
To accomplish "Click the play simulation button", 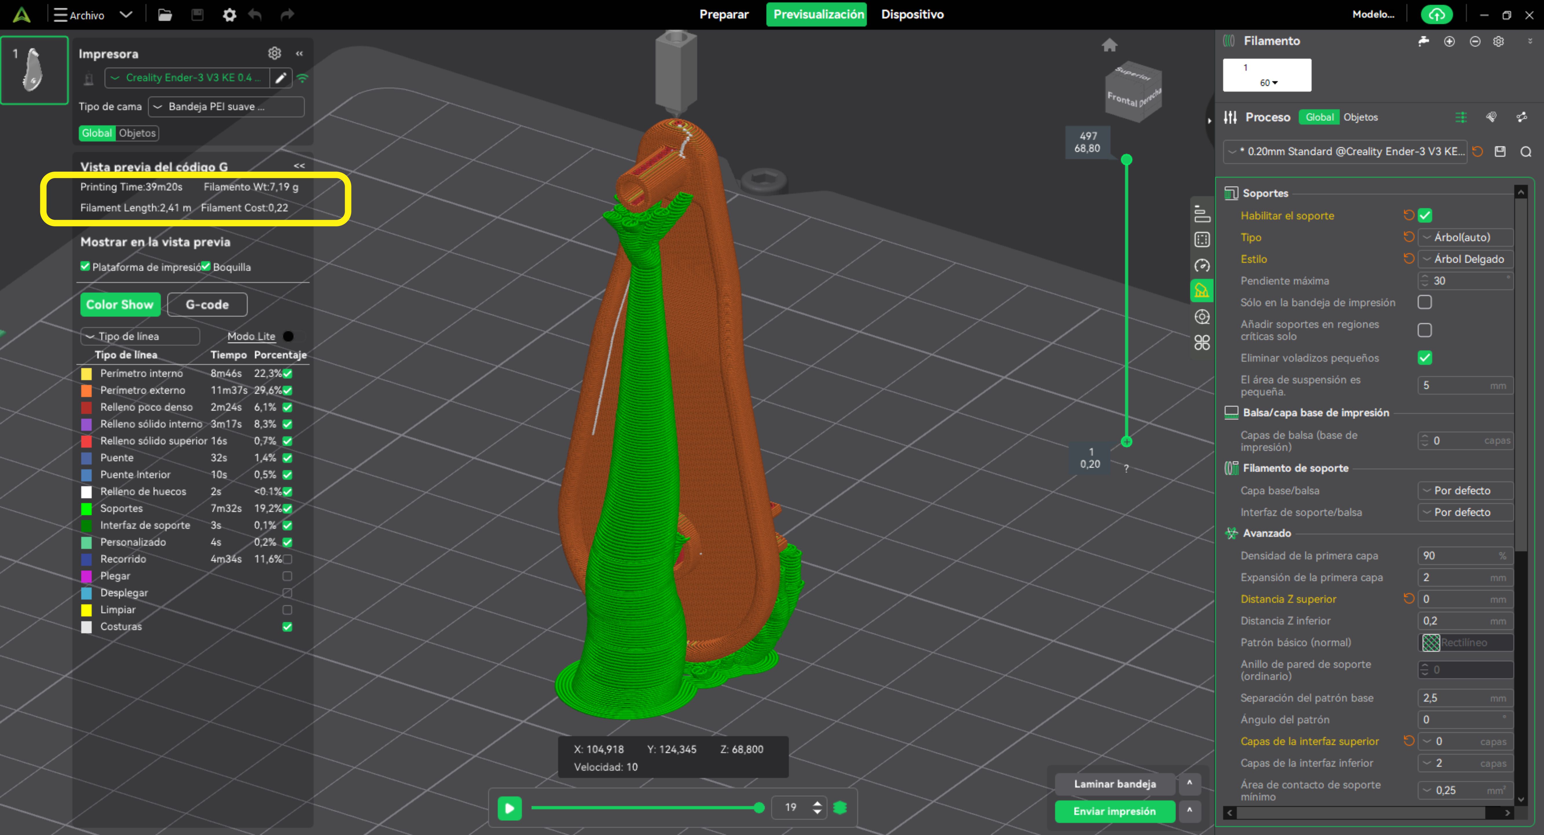I will tap(510, 808).
